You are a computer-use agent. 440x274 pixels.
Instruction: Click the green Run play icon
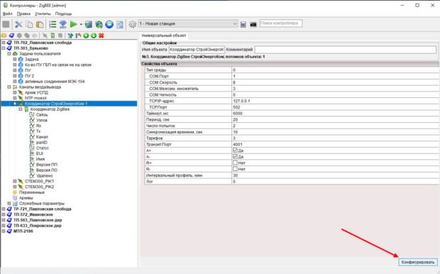pyautogui.click(x=74, y=24)
